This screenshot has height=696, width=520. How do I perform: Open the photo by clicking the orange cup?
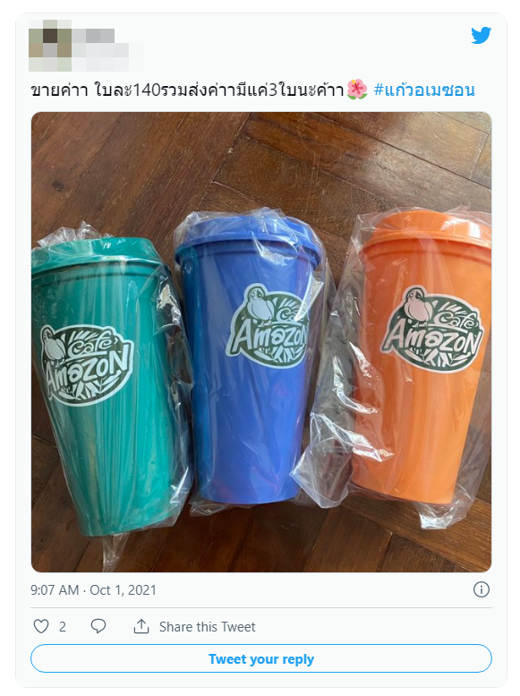click(x=417, y=355)
